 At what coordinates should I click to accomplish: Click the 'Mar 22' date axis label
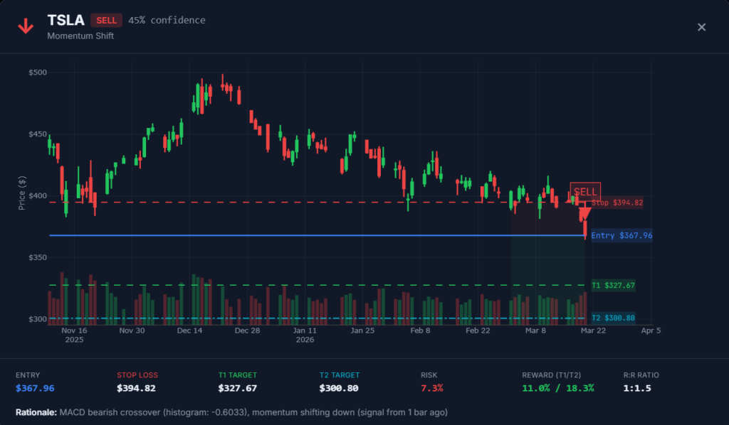pos(593,330)
